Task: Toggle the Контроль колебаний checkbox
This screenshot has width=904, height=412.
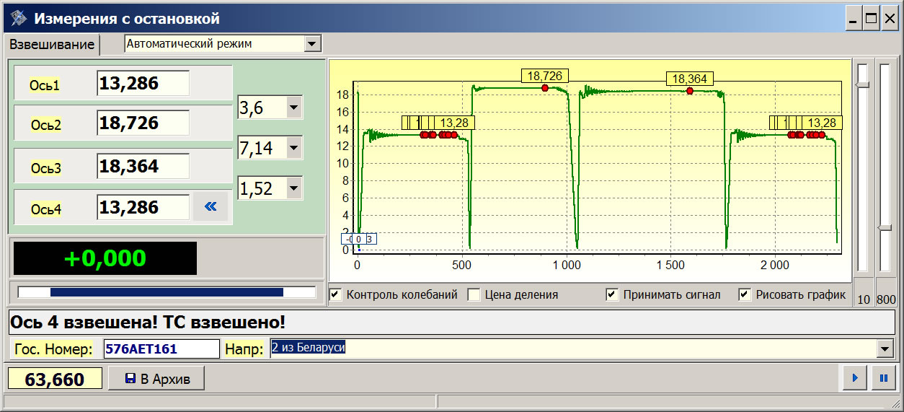Action: (335, 294)
